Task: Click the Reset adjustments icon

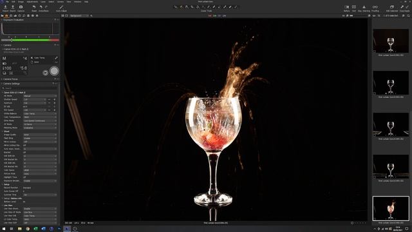Action: coord(34,7)
